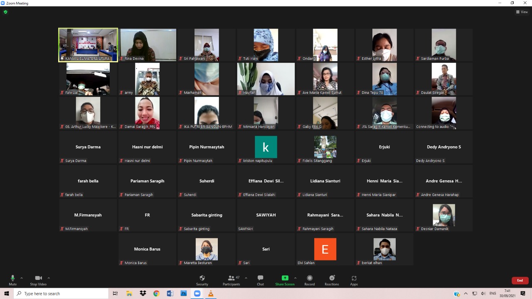The image size is (532, 299).
Task: Open the Security options
Action: click(202, 280)
